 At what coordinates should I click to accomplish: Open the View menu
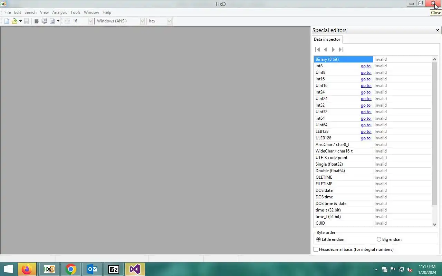[x=44, y=12]
